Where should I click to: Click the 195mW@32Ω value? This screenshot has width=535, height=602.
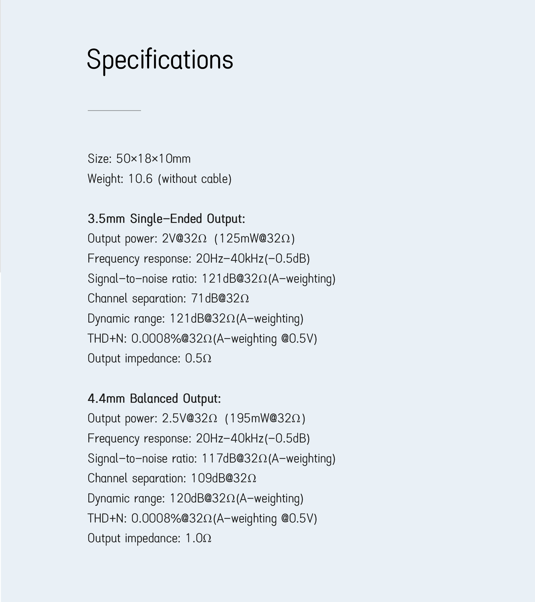tap(265, 419)
